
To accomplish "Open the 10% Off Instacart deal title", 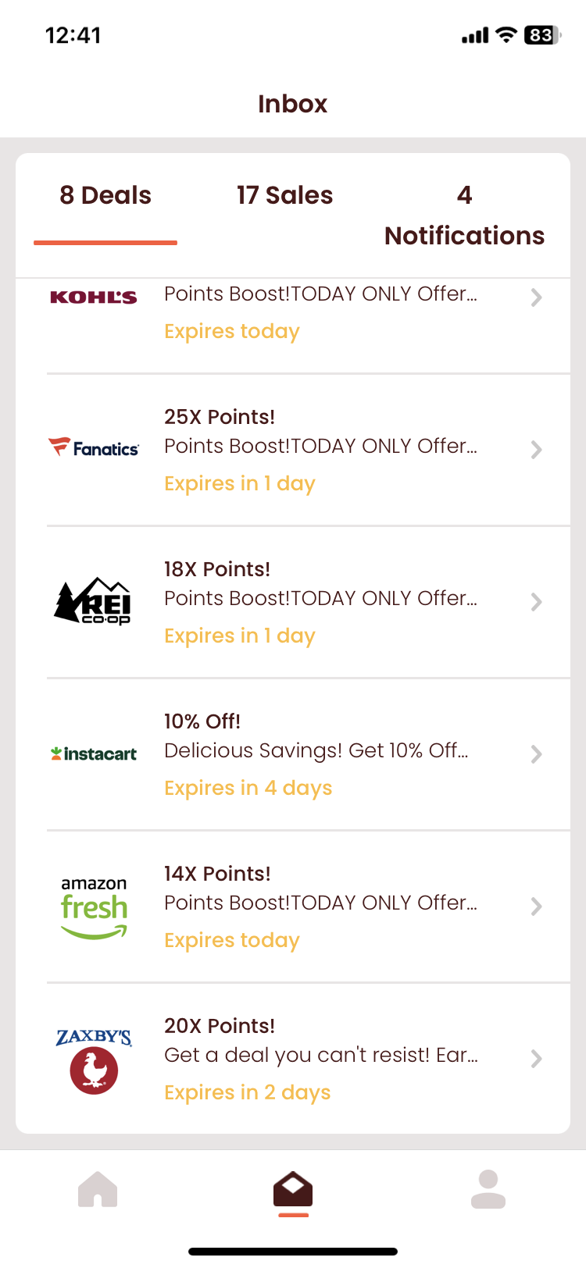I will [x=202, y=721].
